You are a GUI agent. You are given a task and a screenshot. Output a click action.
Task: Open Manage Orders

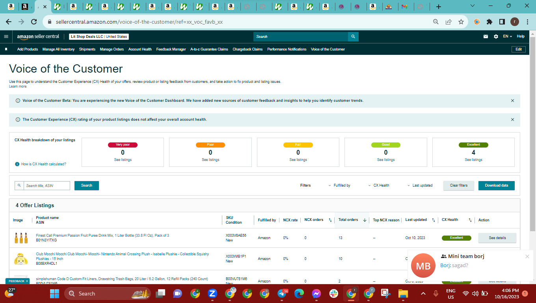112,49
